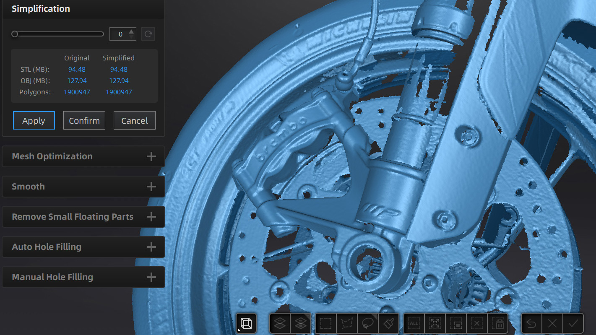Click the deselect icon with X in dashed box
The height and width of the screenshot is (335, 596).
point(476,323)
